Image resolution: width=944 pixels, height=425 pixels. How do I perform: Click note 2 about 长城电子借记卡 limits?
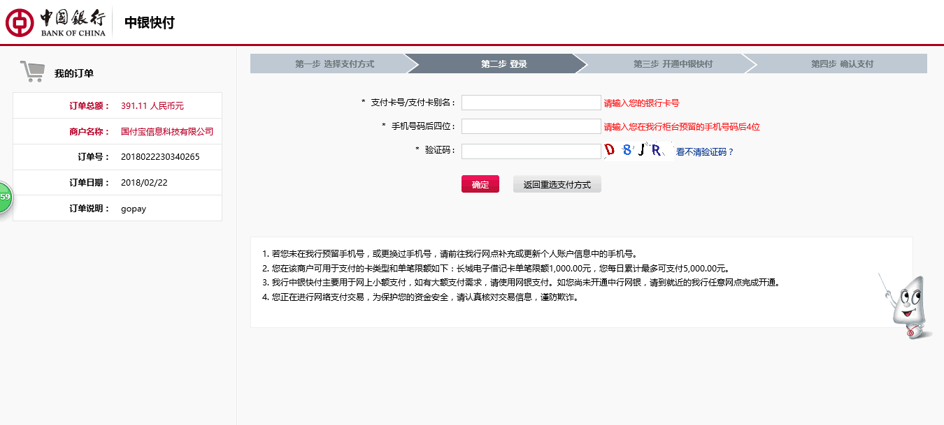[x=496, y=268]
